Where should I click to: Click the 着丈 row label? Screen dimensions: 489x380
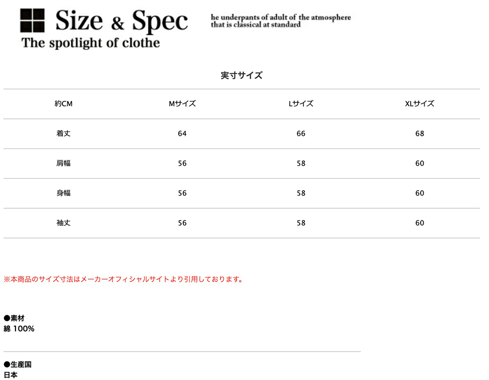tap(63, 133)
